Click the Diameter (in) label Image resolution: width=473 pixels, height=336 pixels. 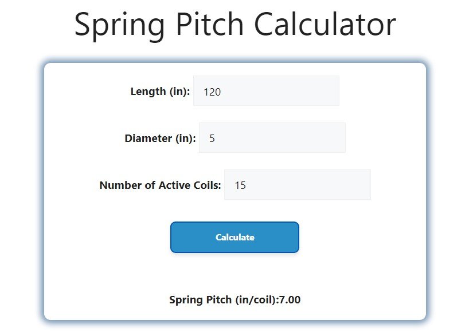point(160,138)
